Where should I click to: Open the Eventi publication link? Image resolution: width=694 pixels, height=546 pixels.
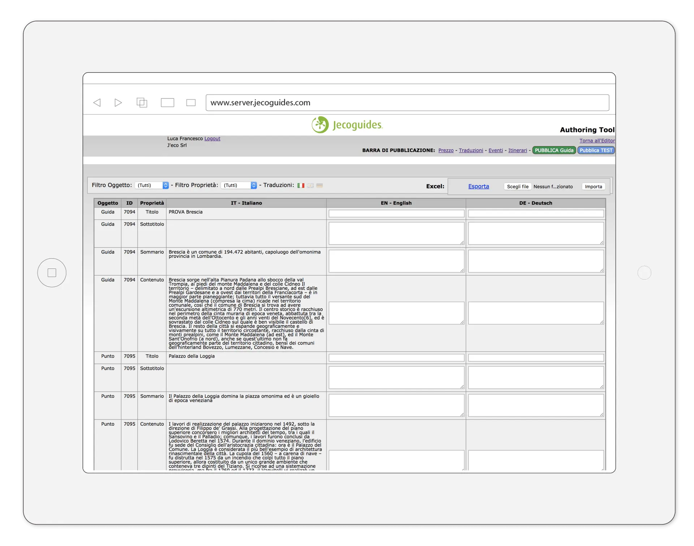coord(496,150)
